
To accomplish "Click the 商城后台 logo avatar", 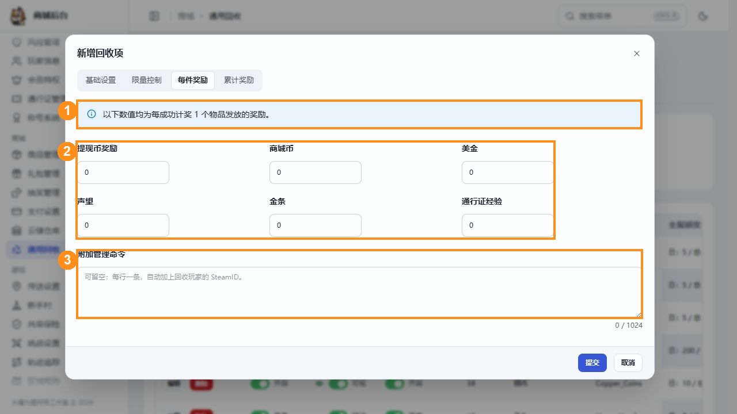I will pyautogui.click(x=19, y=16).
